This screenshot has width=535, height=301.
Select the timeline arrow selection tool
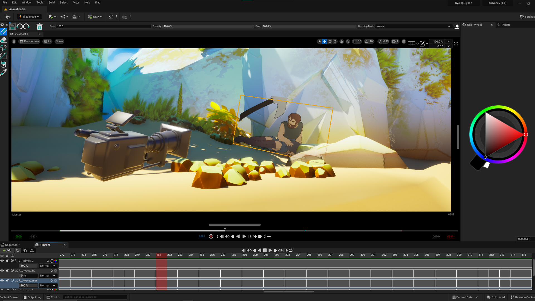coord(18,251)
